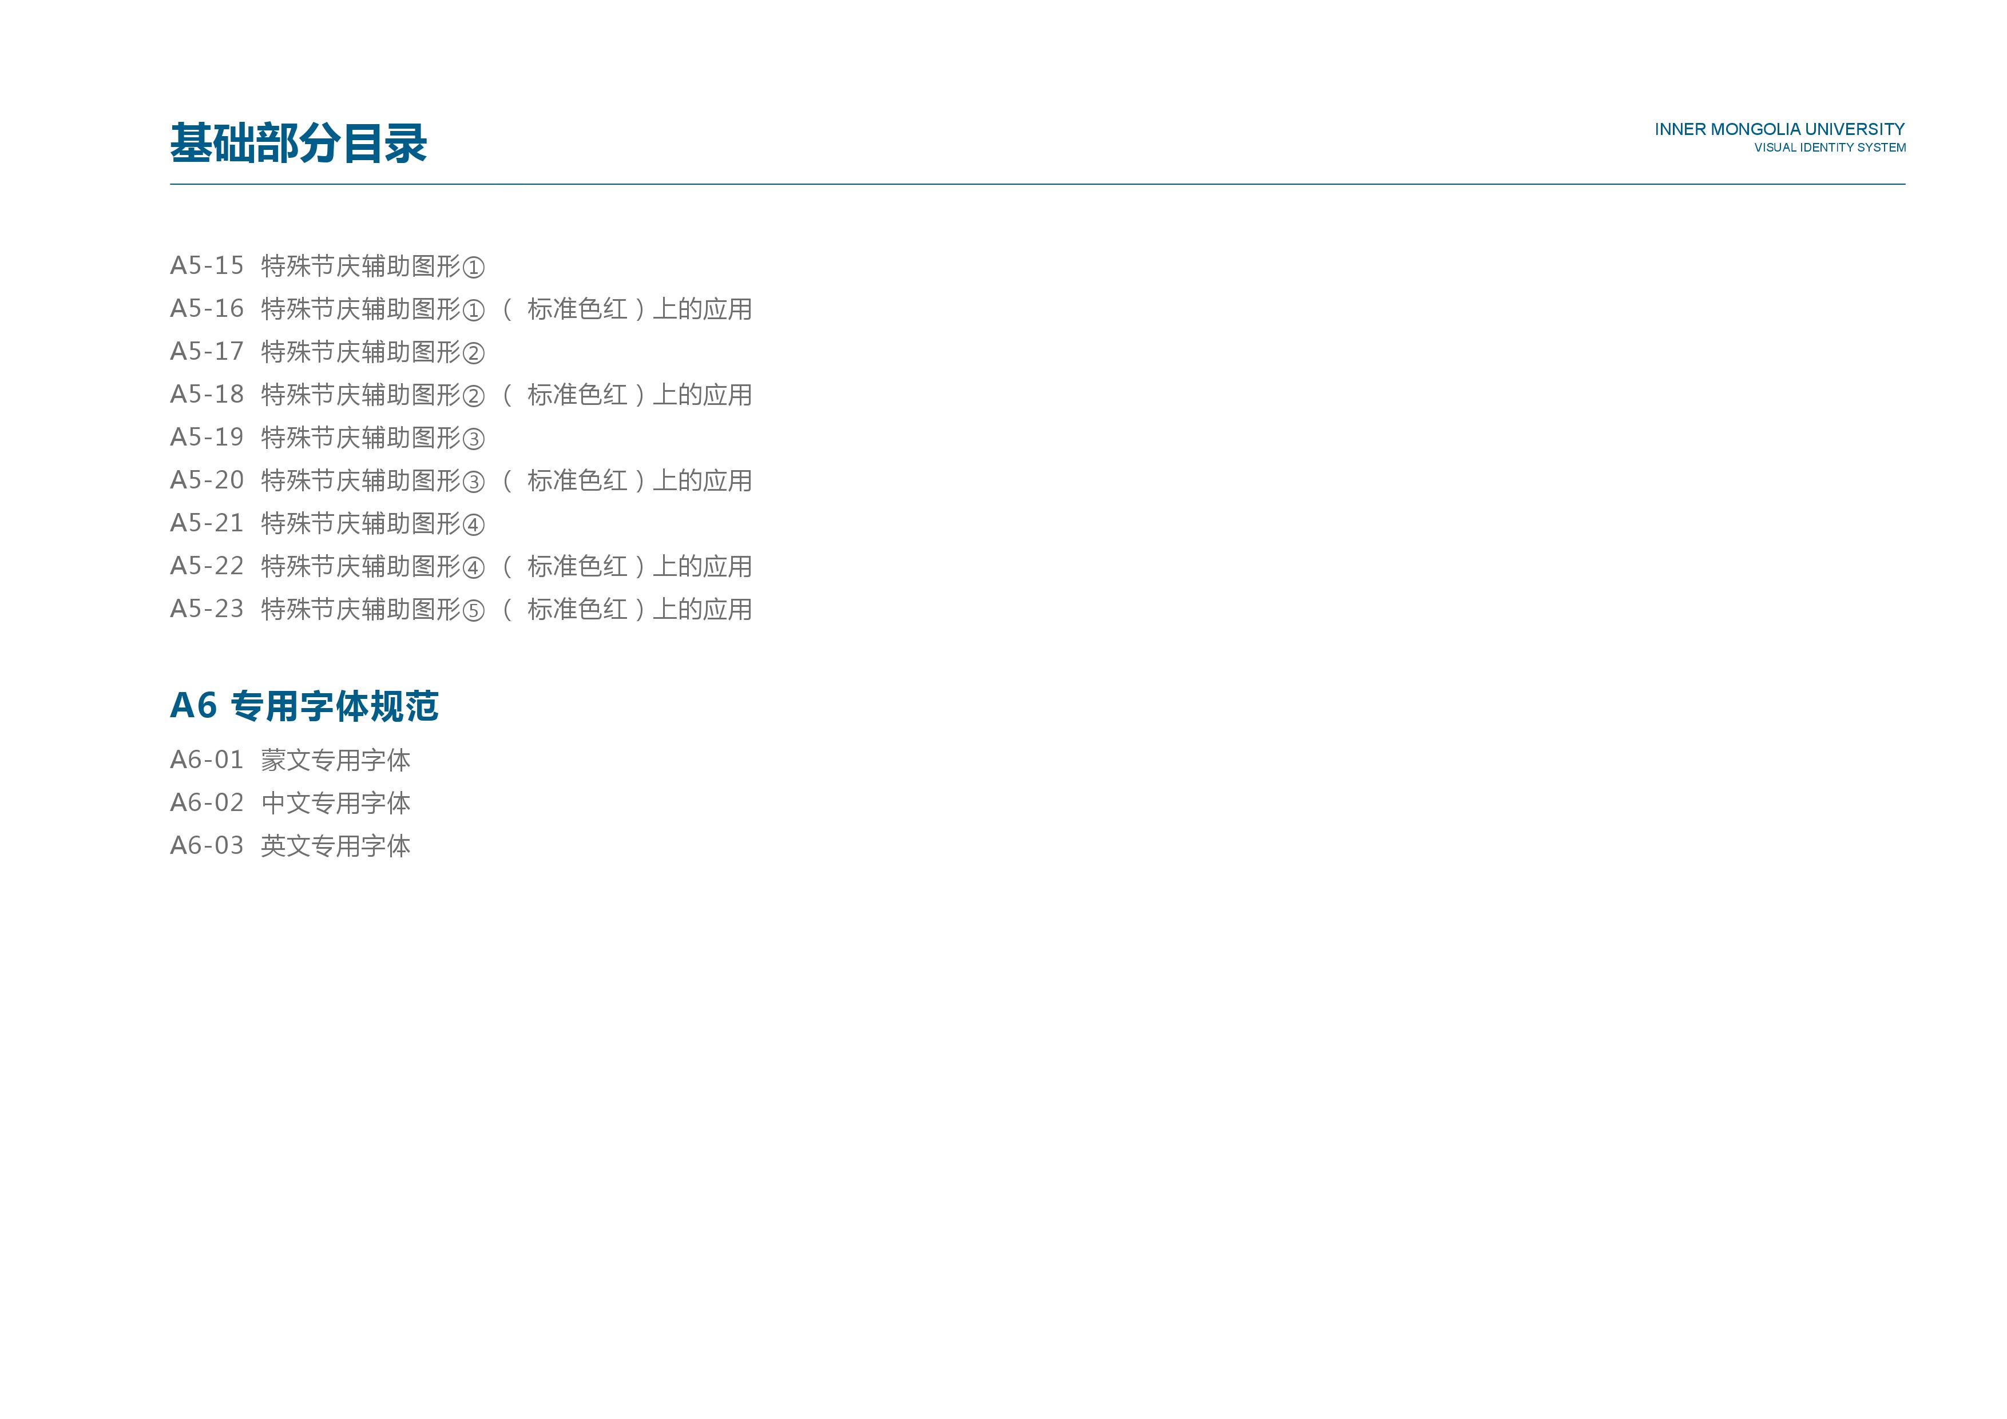Select entry A6-02 中文专用字体
Viewport: 2007px width, 1419px height.
pyautogui.click(x=290, y=802)
